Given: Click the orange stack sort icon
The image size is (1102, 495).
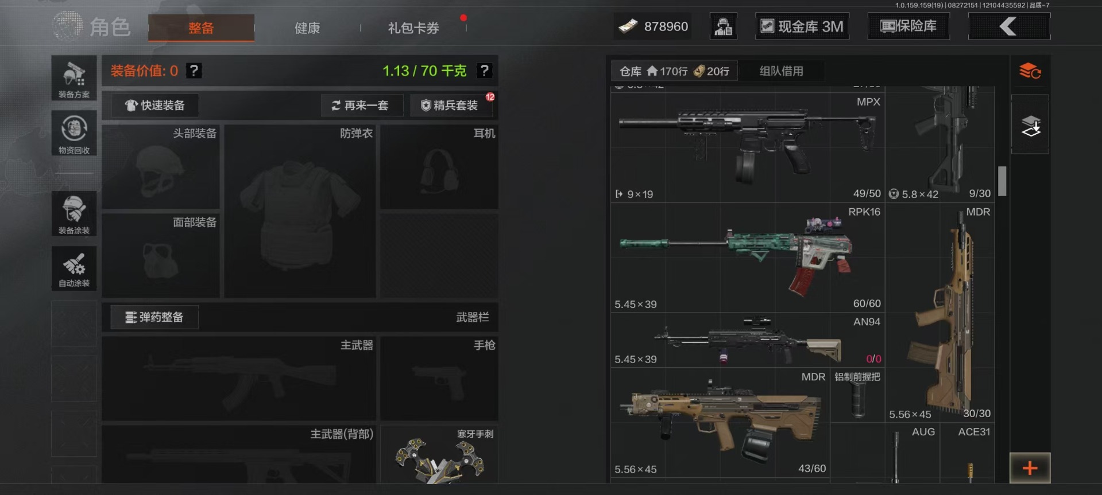Looking at the screenshot, I should click(1030, 71).
